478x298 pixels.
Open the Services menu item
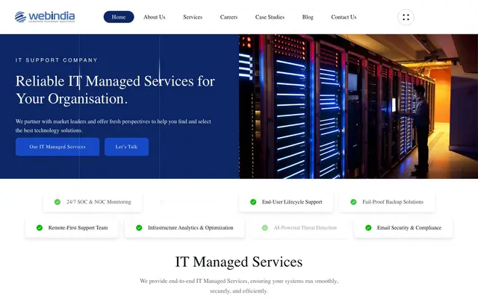tap(193, 17)
